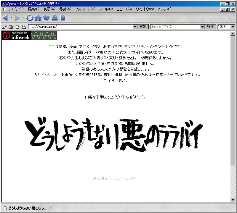Click the ご了承下さい。 text line

[116, 80]
